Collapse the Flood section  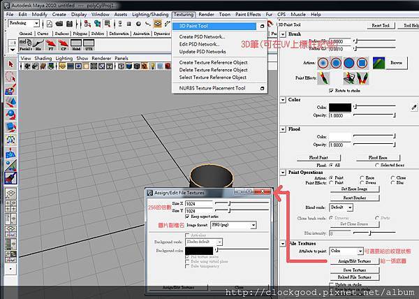283,129
